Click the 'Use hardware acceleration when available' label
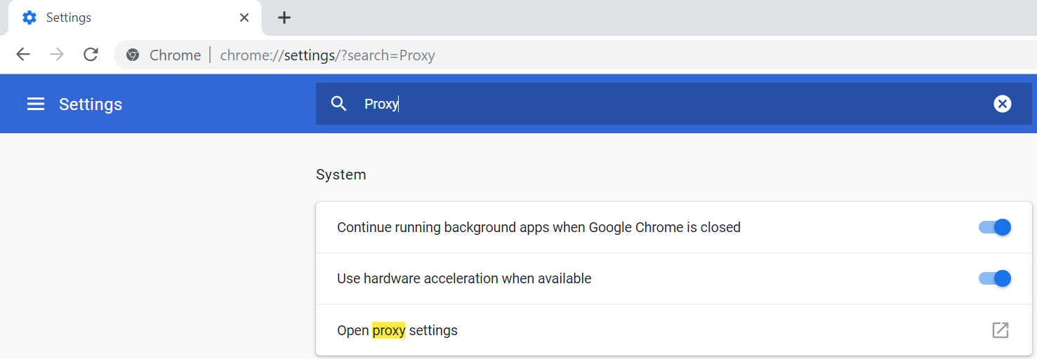The image size is (1037, 359). [x=464, y=278]
